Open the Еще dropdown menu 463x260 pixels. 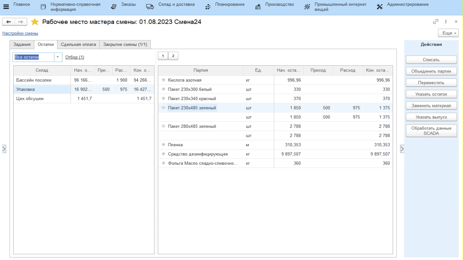click(x=448, y=33)
